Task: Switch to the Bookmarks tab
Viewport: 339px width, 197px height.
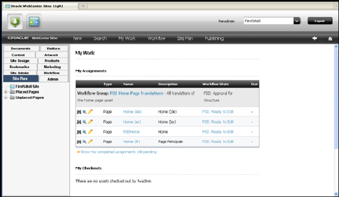Action: 20,67
